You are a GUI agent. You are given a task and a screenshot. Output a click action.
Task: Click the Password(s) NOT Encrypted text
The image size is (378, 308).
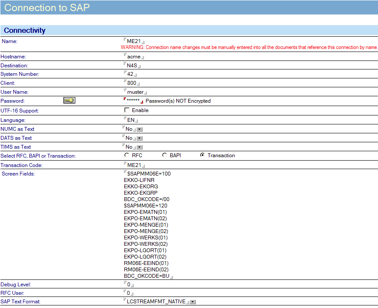click(x=178, y=101)
